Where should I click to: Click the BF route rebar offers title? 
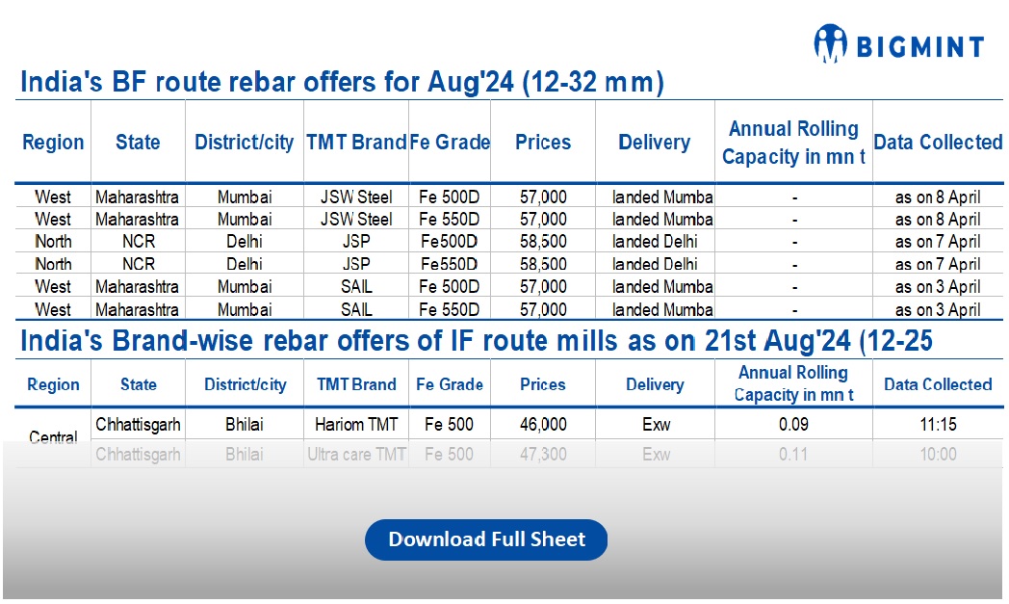[x=342, y=83]
